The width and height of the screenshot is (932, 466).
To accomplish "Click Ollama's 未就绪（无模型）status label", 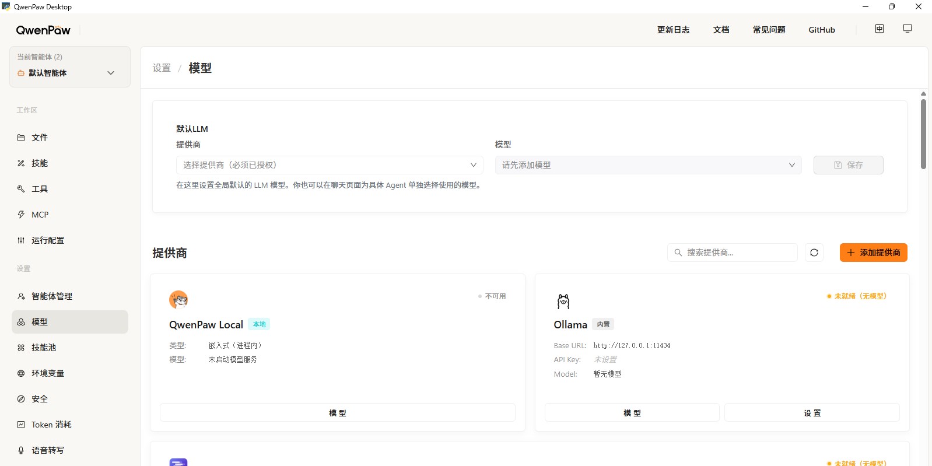I will [x=857, y=296].
